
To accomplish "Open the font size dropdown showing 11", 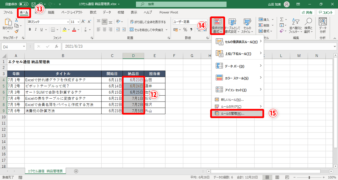I will 78,22.
